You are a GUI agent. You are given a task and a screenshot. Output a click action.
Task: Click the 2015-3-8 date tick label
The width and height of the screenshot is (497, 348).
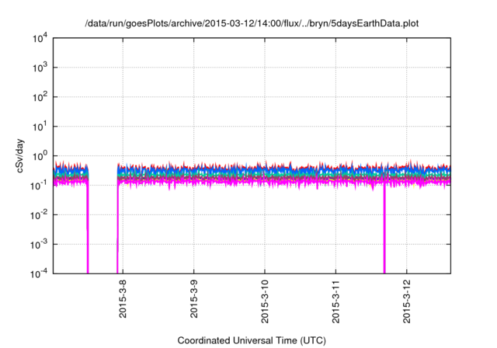(x=123, y=299)
